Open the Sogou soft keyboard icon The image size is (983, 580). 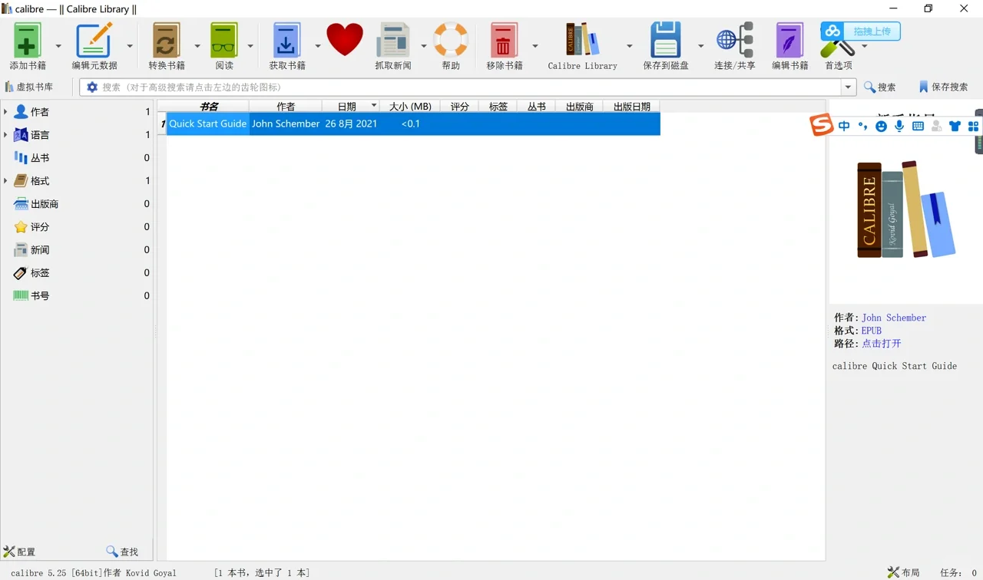[918, 126]
